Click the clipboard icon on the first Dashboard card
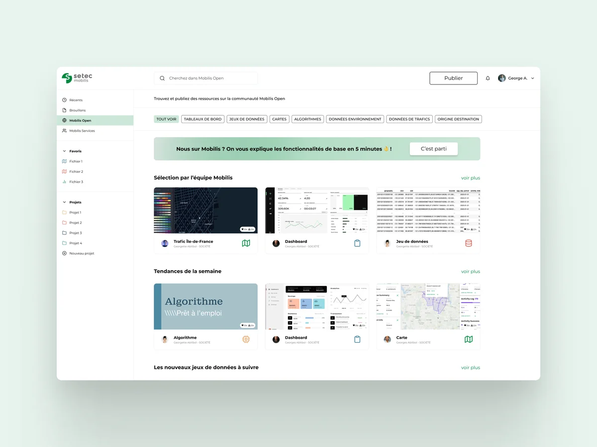597x447 pixels. (357, 243)
